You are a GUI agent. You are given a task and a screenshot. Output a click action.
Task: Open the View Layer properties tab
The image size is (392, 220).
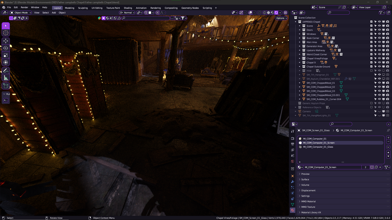click(293, 150)
